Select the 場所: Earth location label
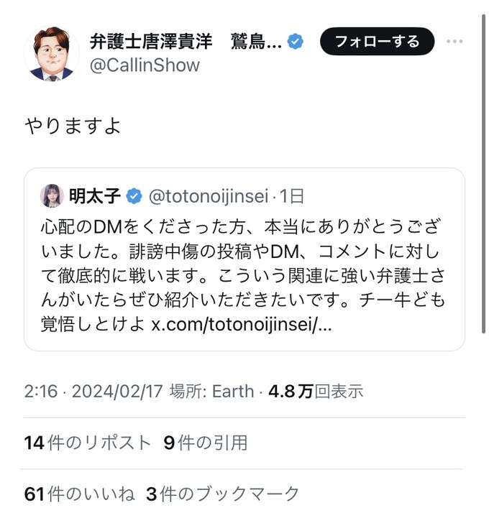 pos(211,392)
